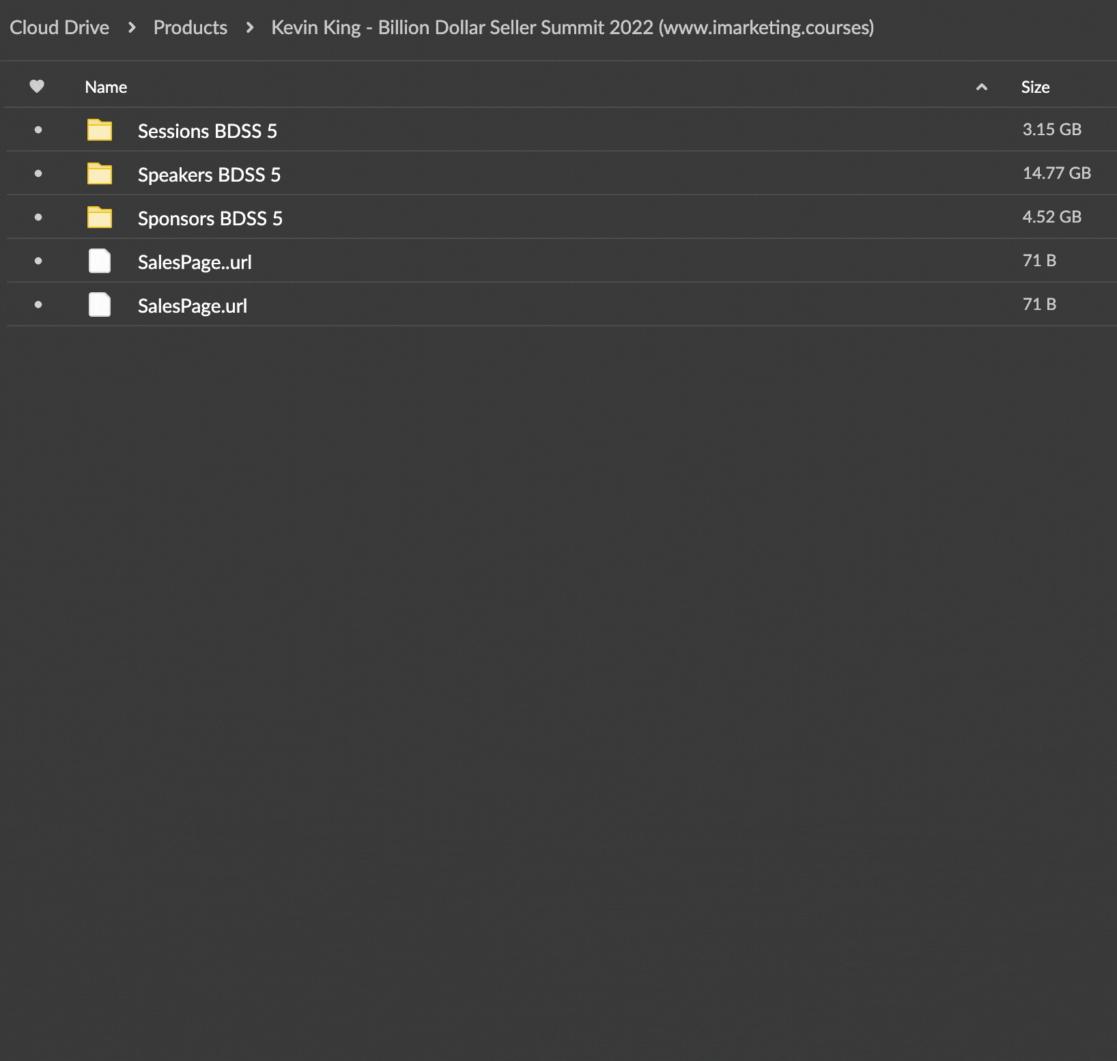Sort the list by Name column
Viewport: 1117px width, 1061px height.
coord(106,87)
